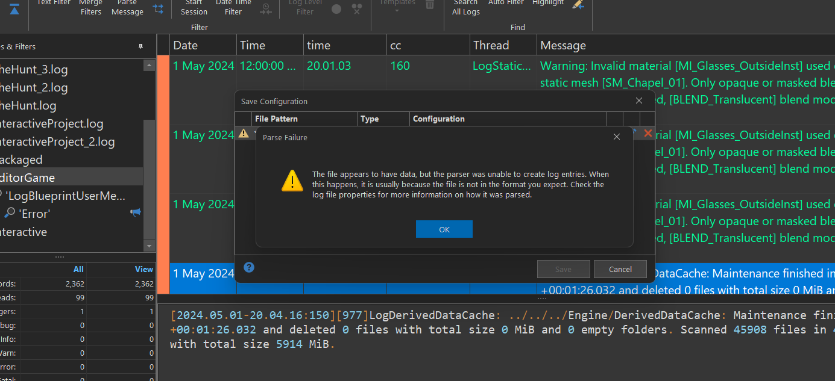Open the Date Time Filter

[233, 7]
